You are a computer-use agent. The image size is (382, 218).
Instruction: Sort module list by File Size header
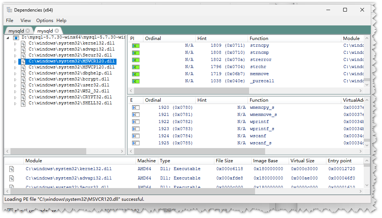(232, 161)
